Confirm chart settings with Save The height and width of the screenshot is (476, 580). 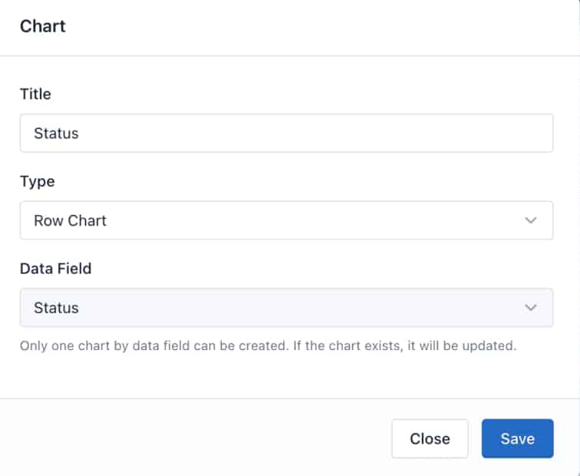517,438
